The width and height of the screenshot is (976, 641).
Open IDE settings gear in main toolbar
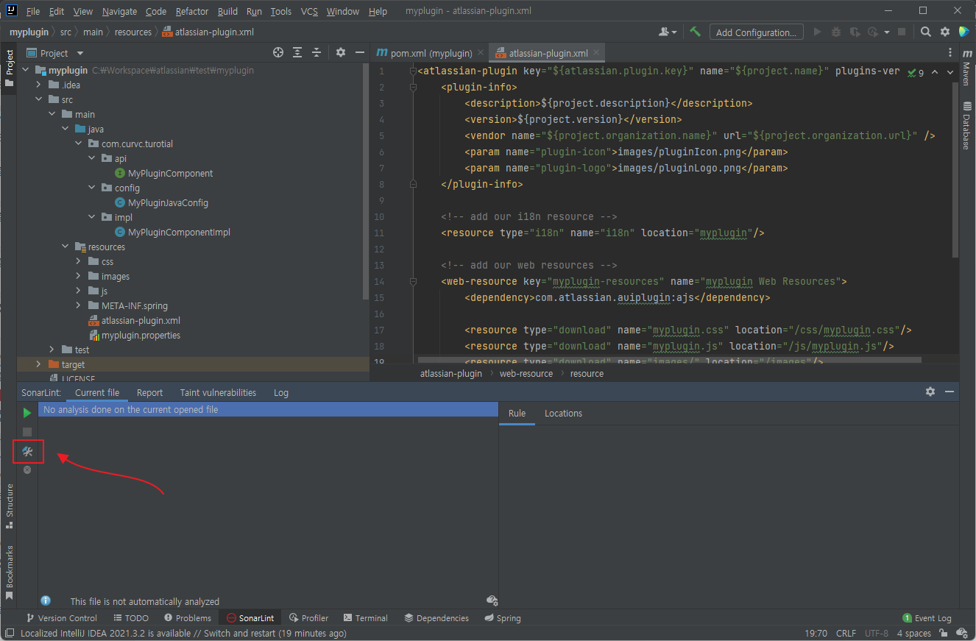[x=947, y=32]
